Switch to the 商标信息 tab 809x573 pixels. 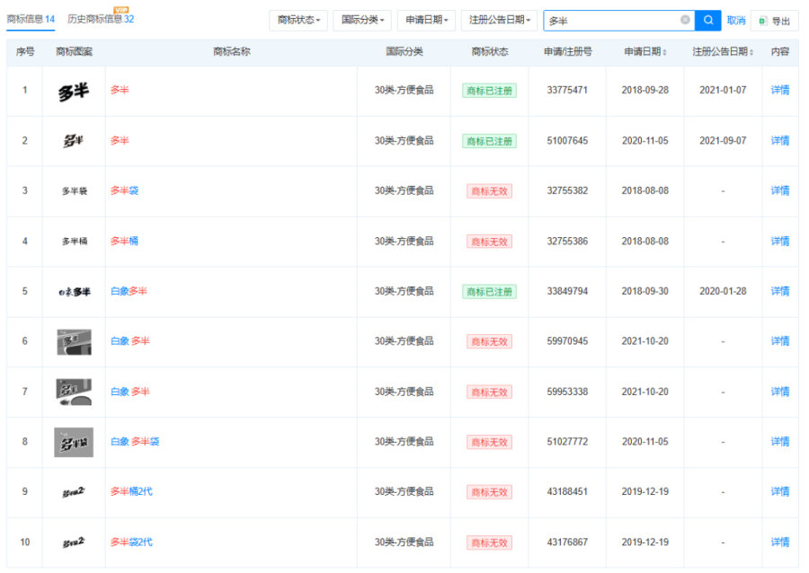[31, 19]
